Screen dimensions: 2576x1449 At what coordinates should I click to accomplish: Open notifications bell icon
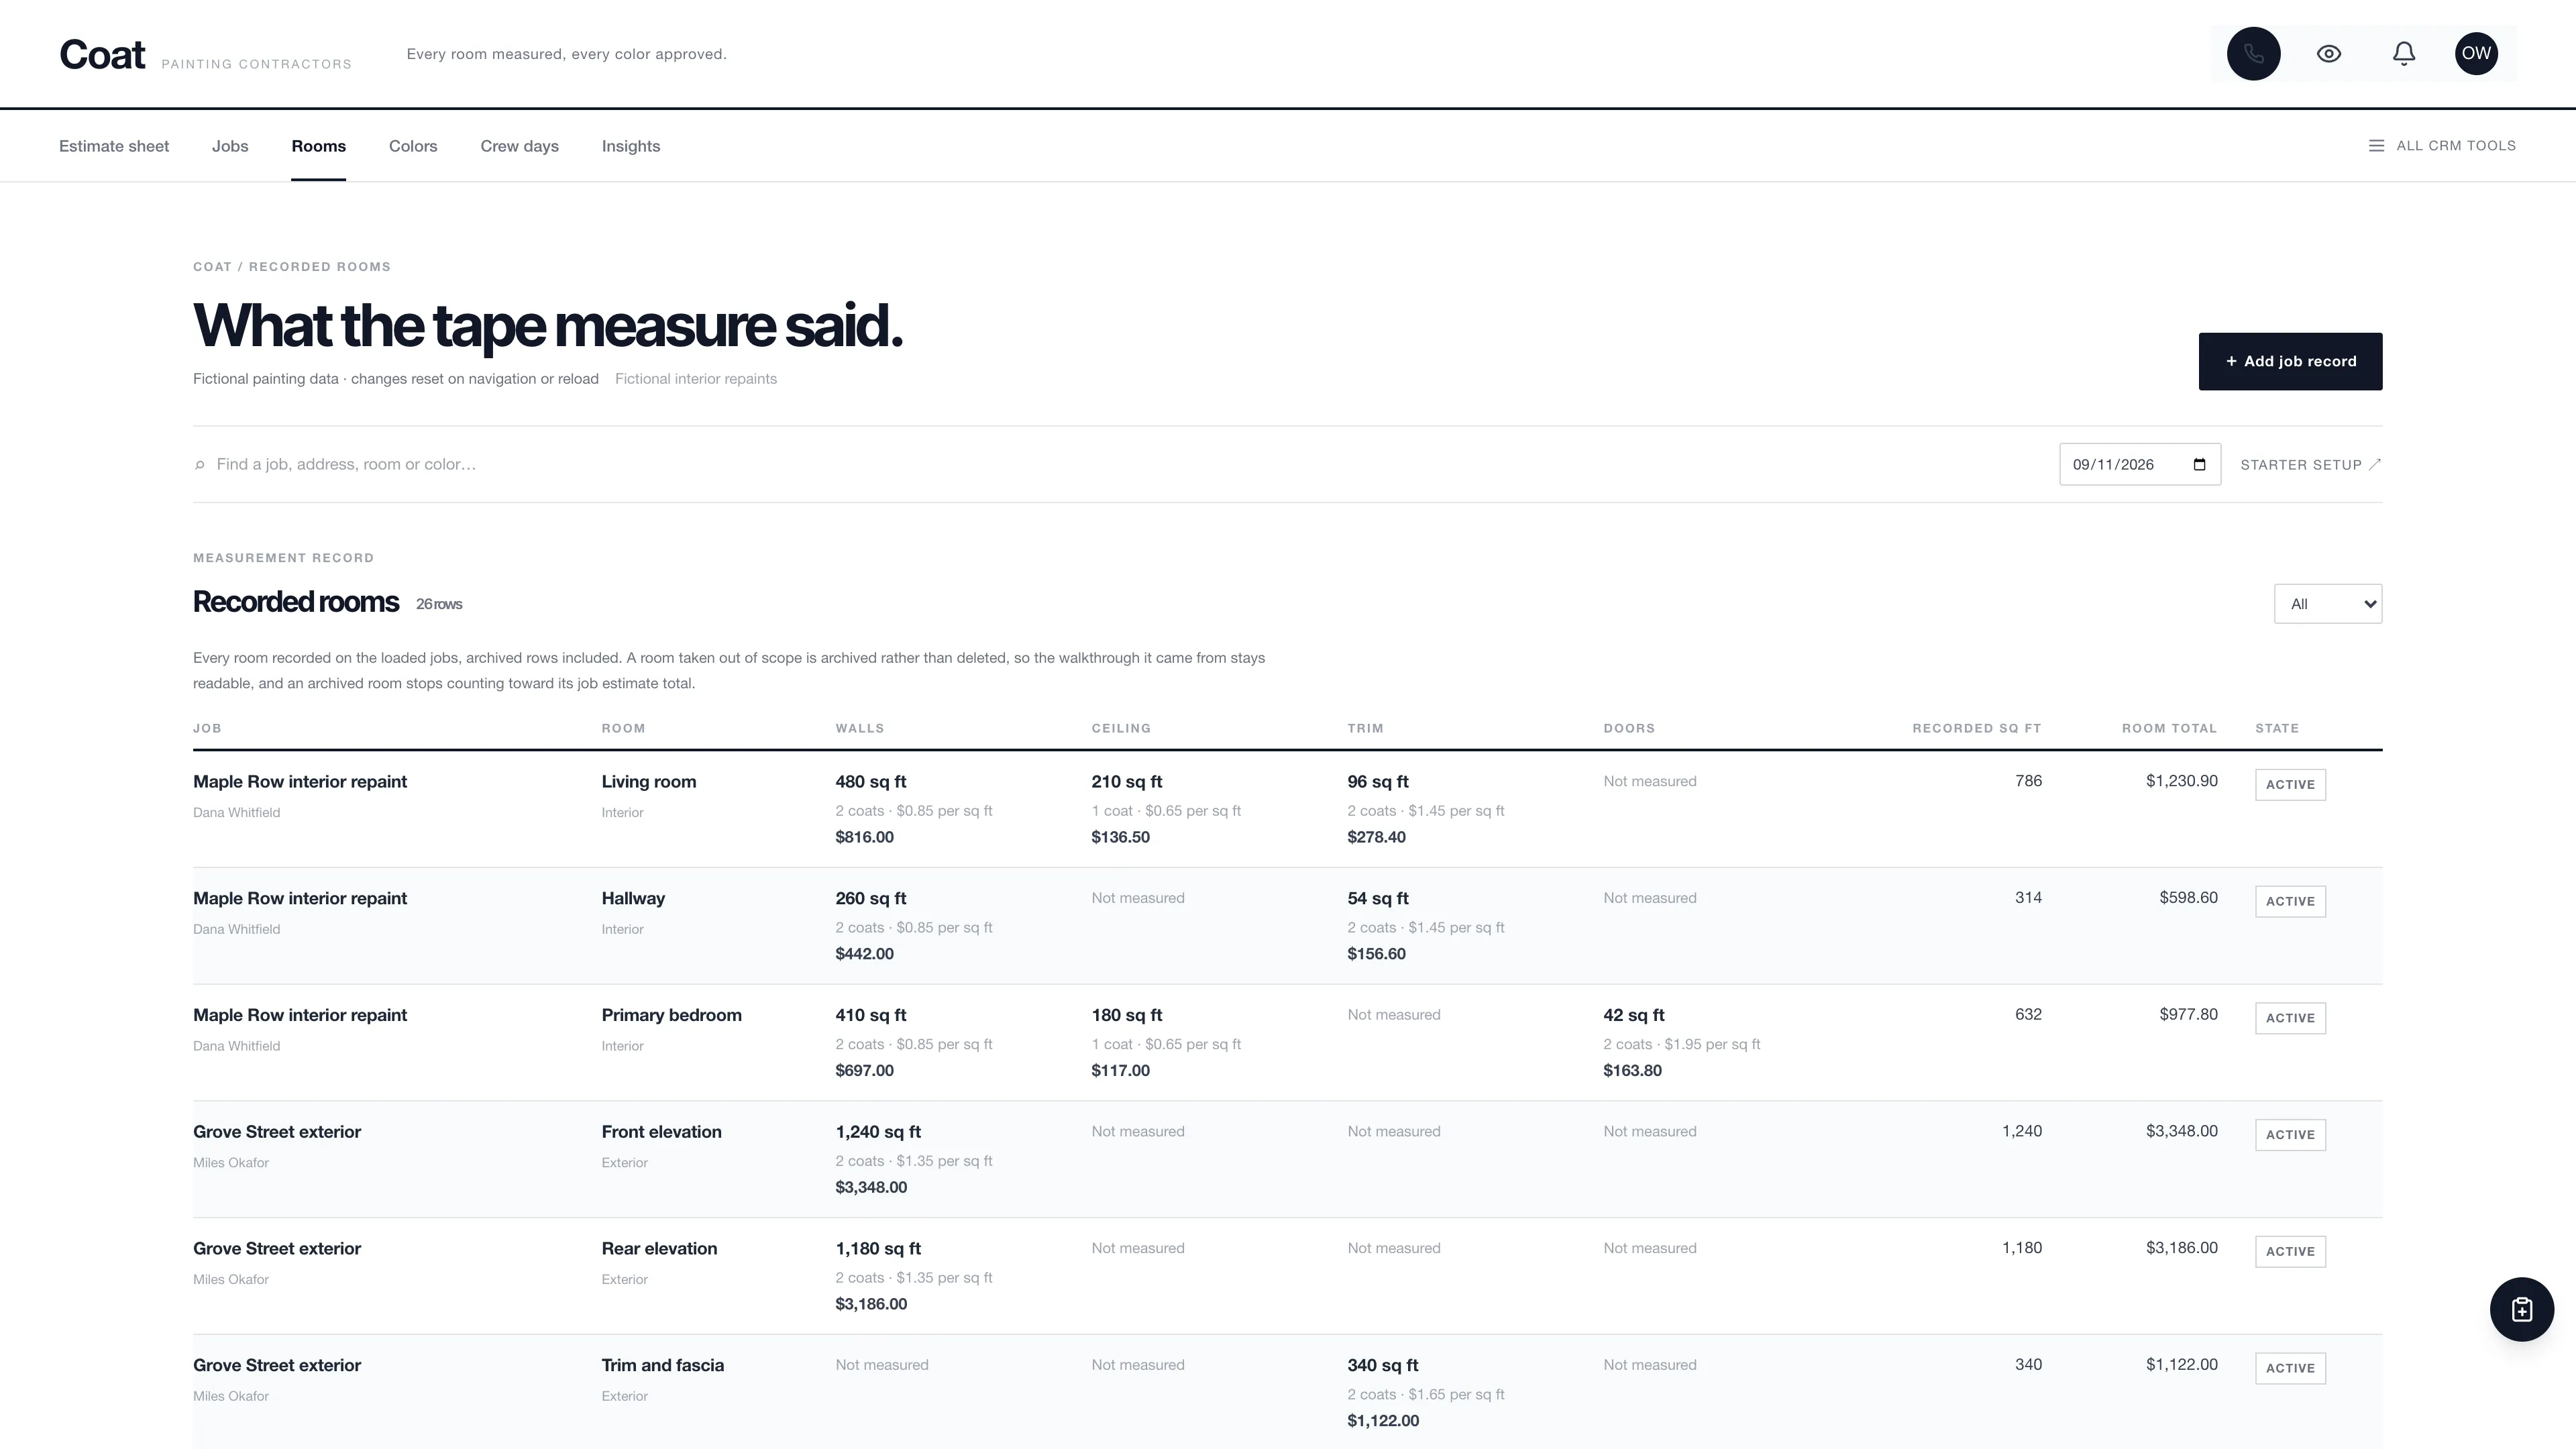click(x=2403, y=54)
